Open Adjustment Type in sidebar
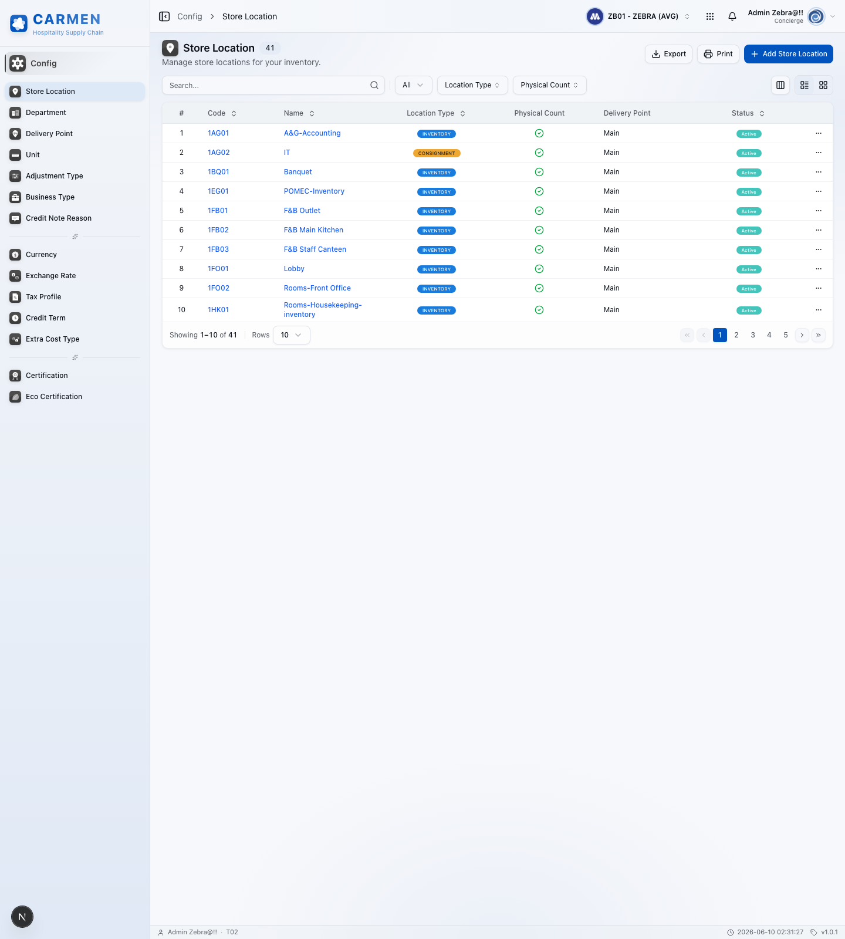Screen dimensions: 845x939 (75, 176)
